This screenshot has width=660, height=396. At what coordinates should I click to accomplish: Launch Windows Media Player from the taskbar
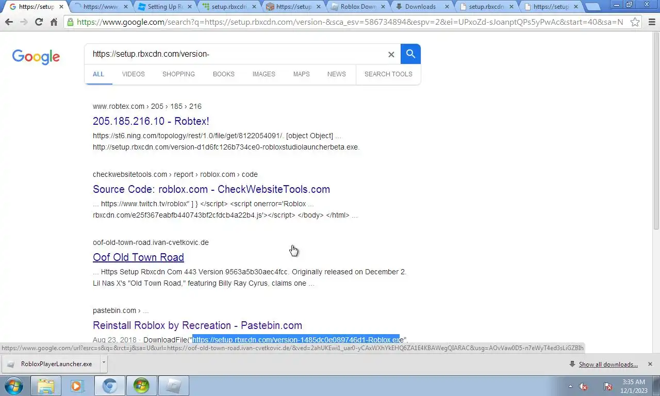[77, 386]
